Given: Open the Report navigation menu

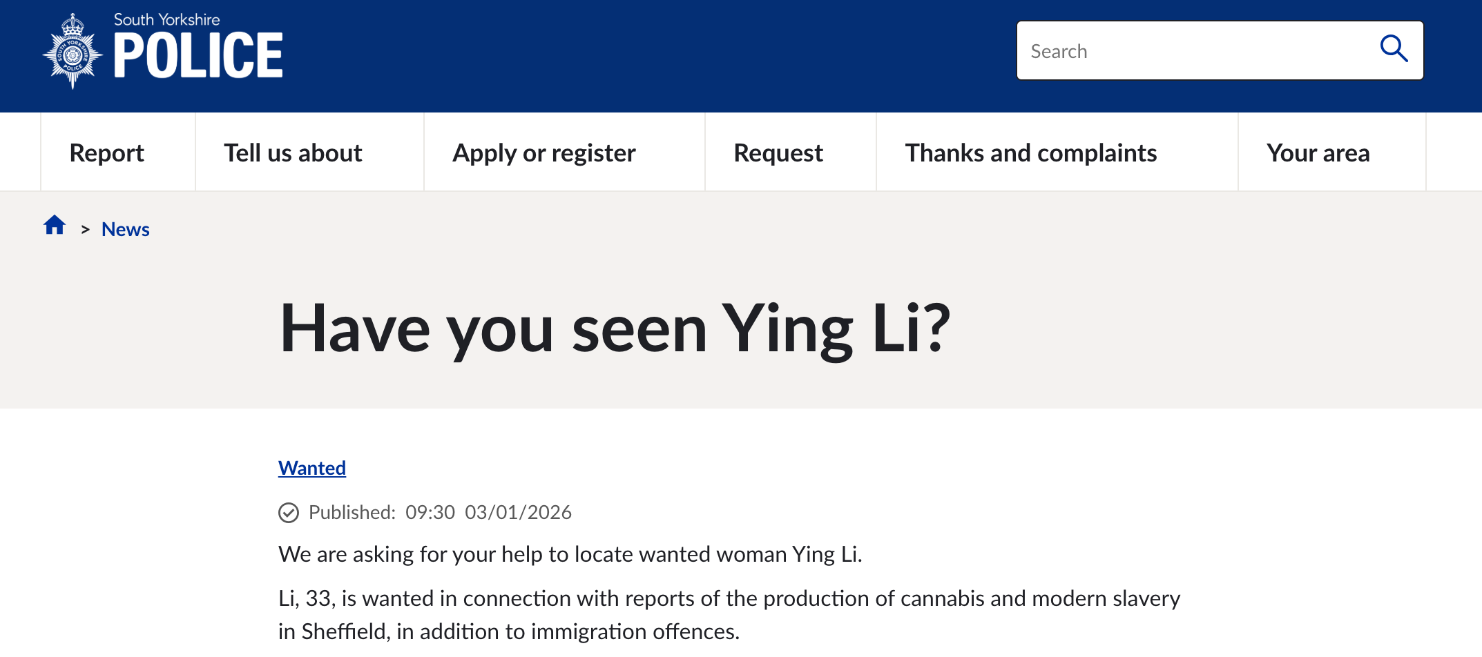Looking at the screenshot, I should pos(107,153).
